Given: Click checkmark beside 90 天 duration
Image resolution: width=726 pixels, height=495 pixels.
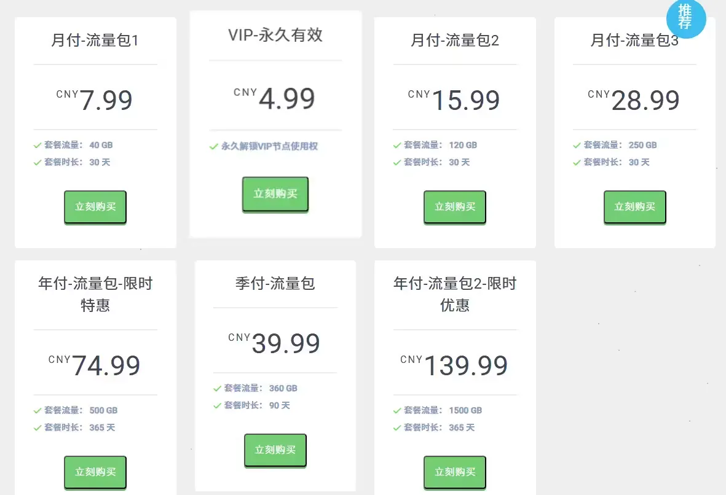Looking at the screenshot, I should click(x=217, y=406).
